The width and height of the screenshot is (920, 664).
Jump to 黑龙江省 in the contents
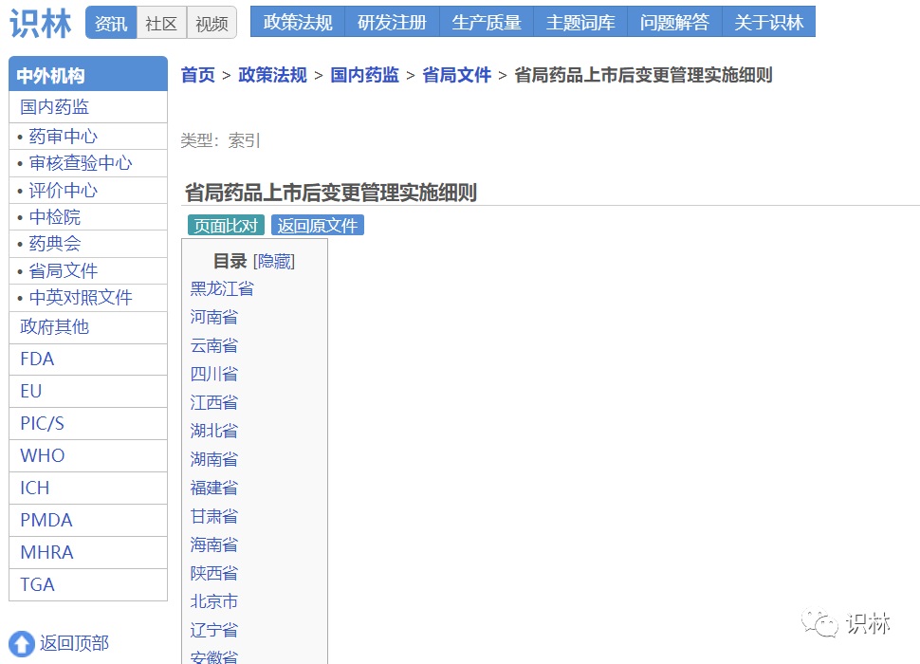pyautogui.click(x=222, y=288)
